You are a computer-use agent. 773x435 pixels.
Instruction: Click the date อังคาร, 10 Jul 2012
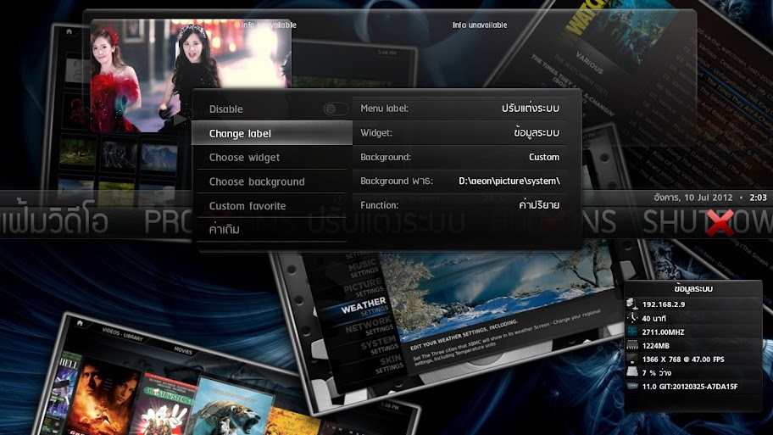(x=693, y=198)
